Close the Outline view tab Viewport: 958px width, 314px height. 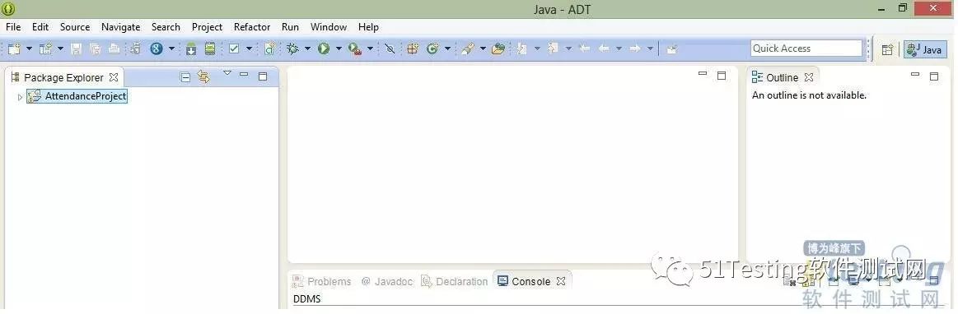(808, 77)
